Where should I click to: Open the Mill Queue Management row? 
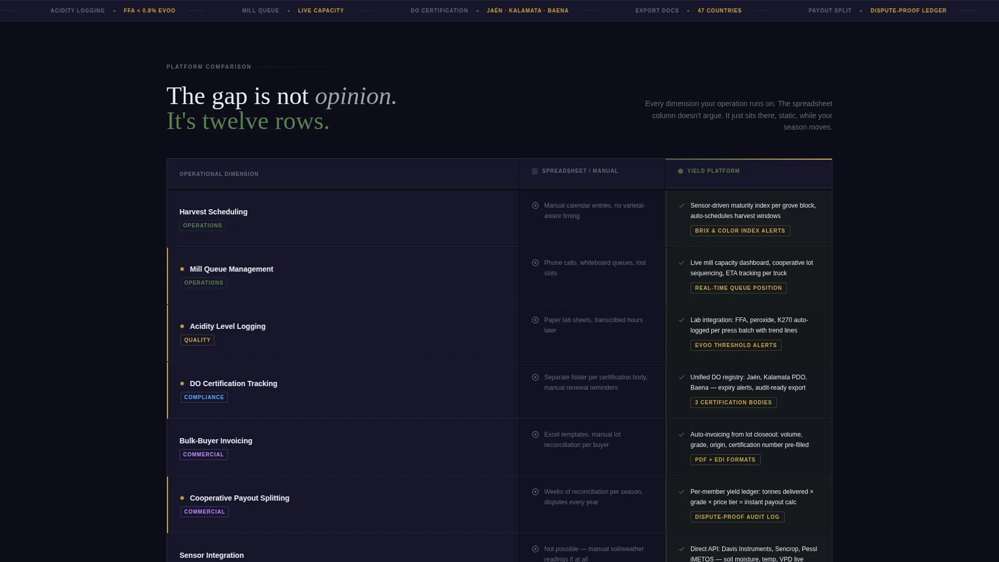coord(343,276)
